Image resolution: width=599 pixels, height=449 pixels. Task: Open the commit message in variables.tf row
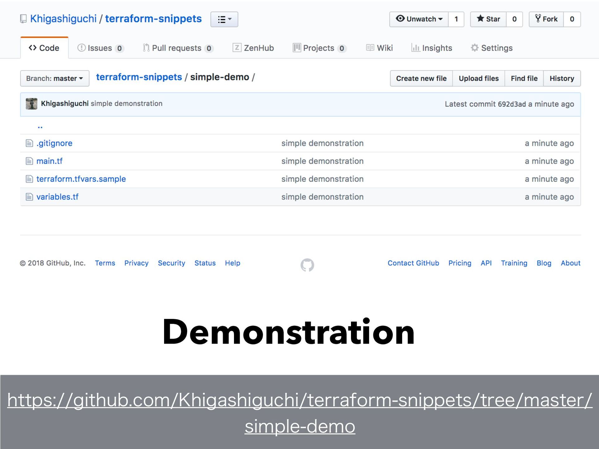[x=322, y=197]
